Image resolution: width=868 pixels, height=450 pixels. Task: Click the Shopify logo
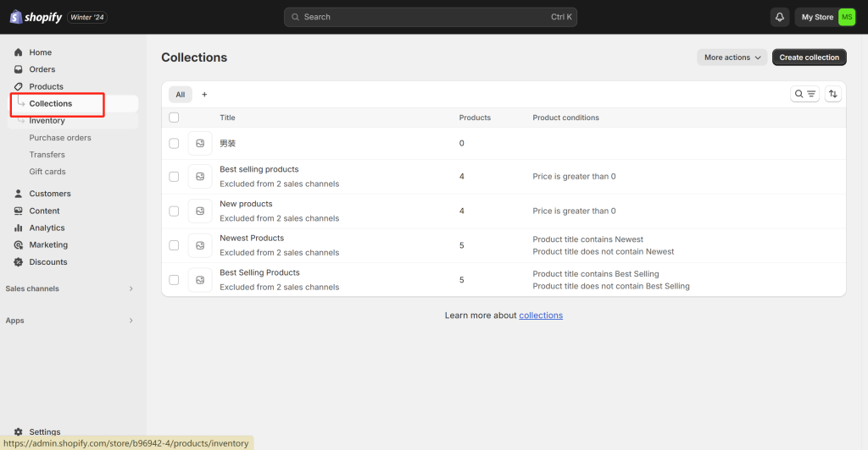point(36,17)
